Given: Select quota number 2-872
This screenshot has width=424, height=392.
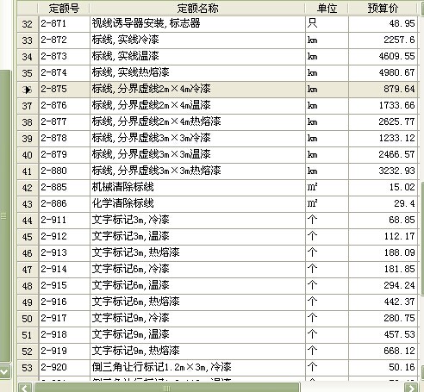Looking at the screenshot, I should [x=64, y=40].
